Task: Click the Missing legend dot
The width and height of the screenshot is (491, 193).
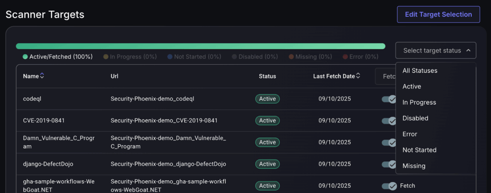Action: click(x=292, y=57)
